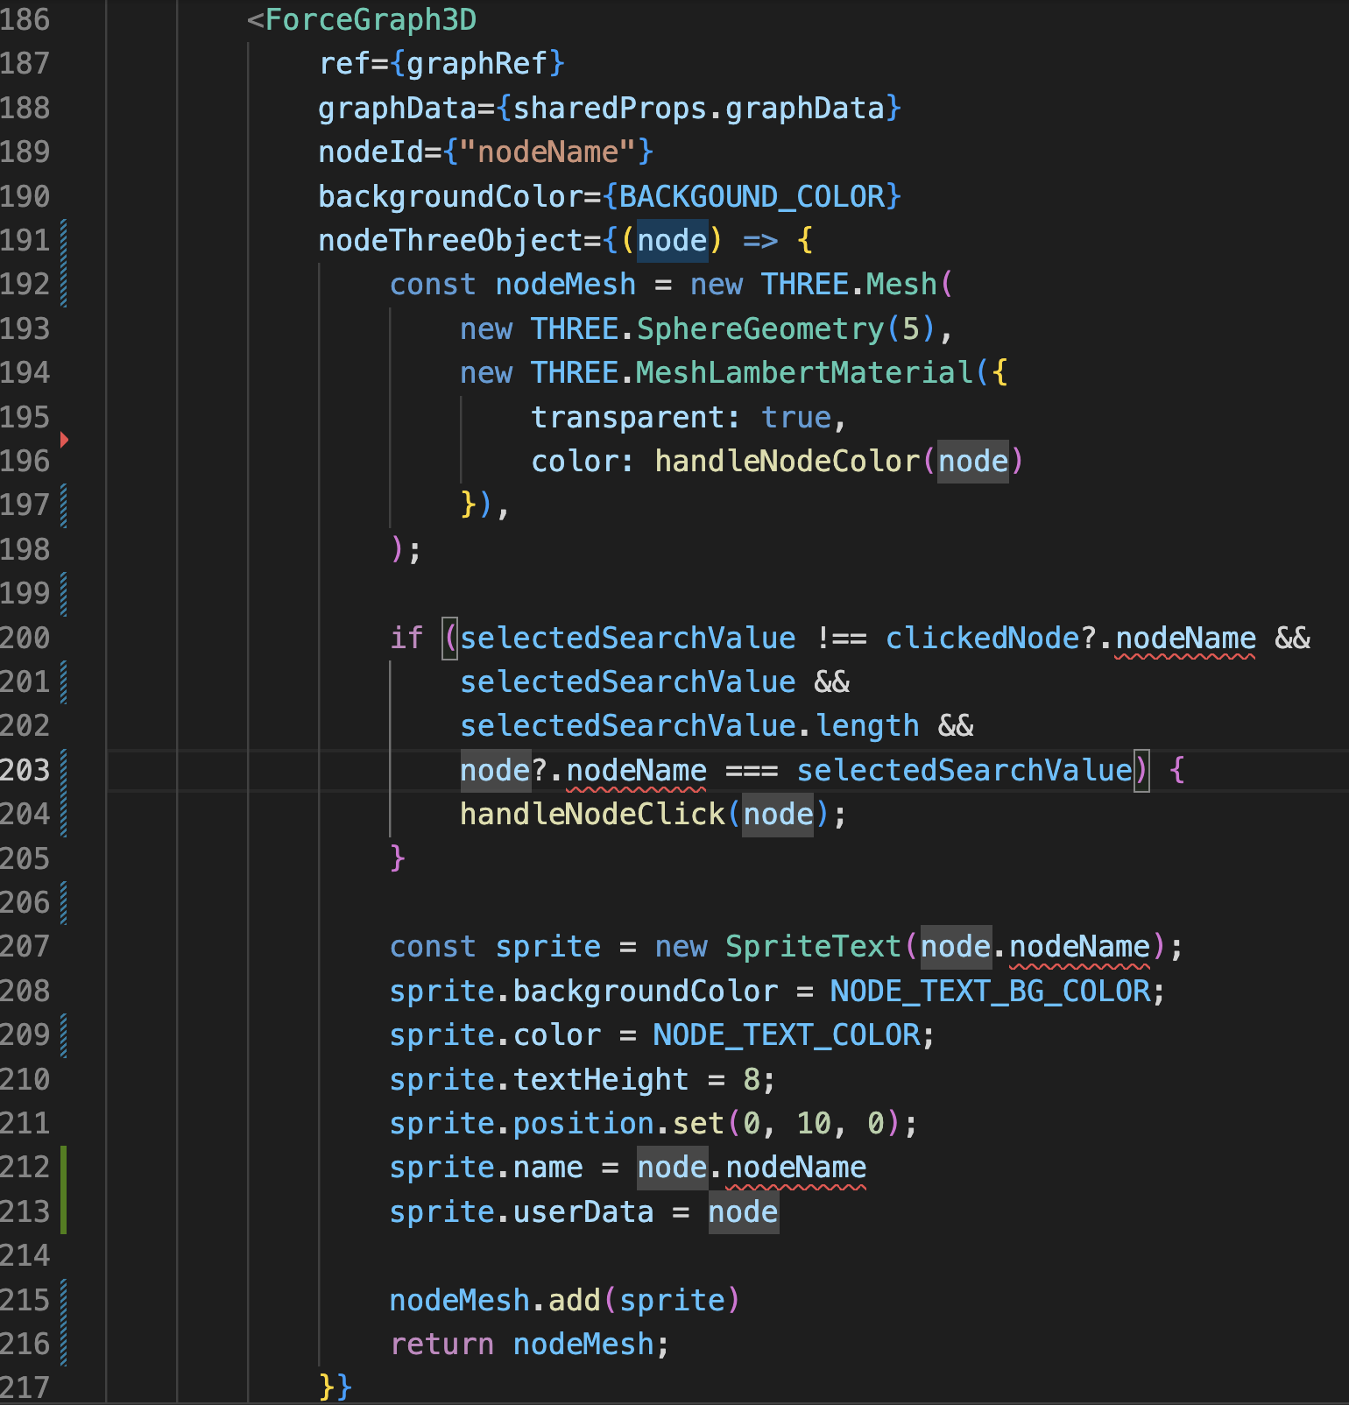Click underlined nodeName on line 212
This screenshot has height=1405, width=1349.
795,1167
